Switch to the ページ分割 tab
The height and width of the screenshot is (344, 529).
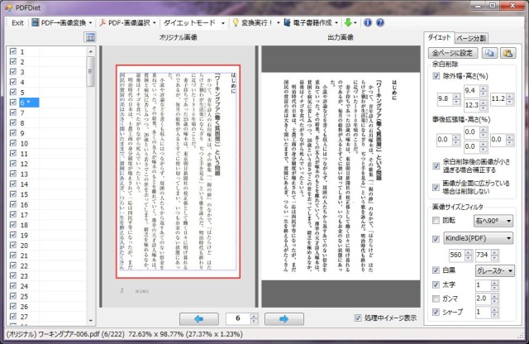pos(471,38)
